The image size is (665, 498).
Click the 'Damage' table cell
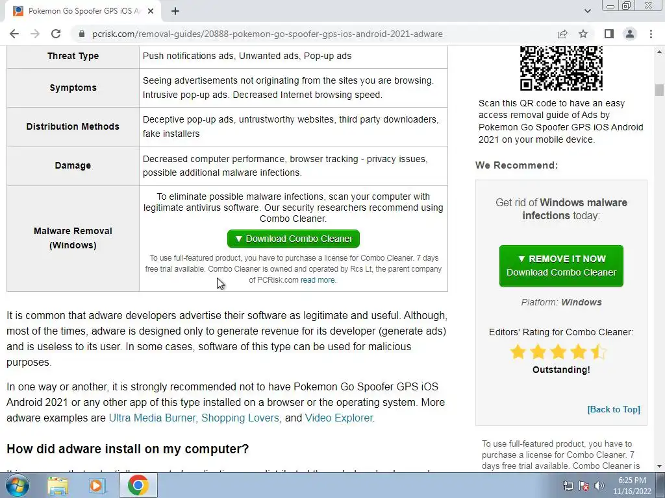click(x=73, y=165)
